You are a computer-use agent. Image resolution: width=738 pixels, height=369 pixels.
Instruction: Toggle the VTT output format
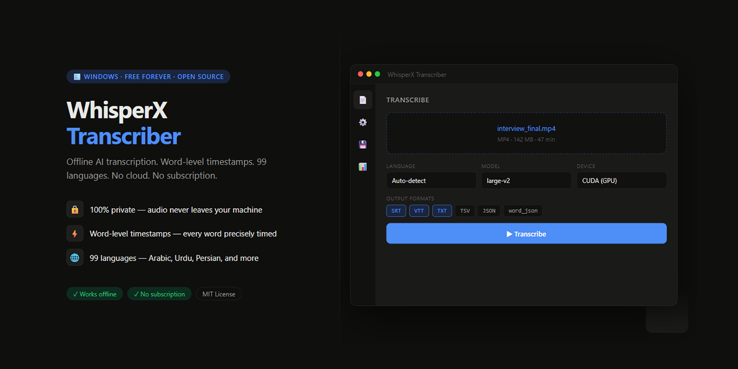(x=419, y=210)
